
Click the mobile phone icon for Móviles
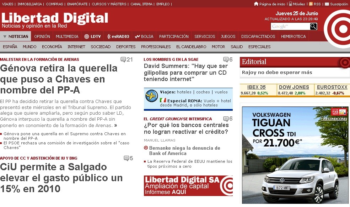[290, 4]
